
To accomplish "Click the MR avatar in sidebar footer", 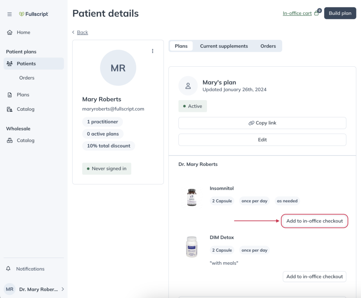I will coord(10,289).
